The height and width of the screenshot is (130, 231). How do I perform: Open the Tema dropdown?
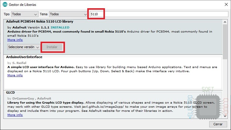(68, 14)
